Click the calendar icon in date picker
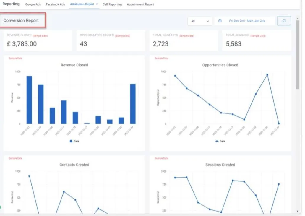The width and height of the screenshot is (305, 216). [x=220, y=21]
